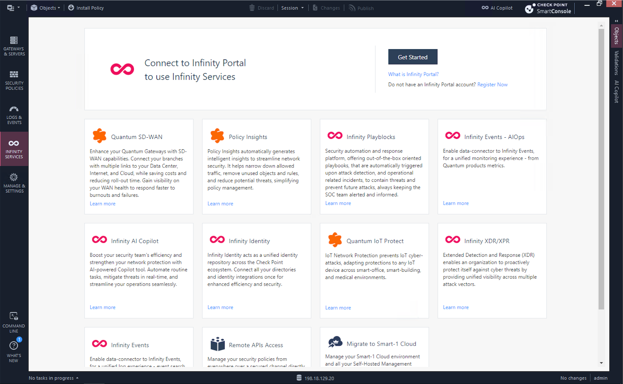This screenshot has width=623, height=384.
Task: Click the Register Now link
Action: pyautogui.click(x=492, y=84)
